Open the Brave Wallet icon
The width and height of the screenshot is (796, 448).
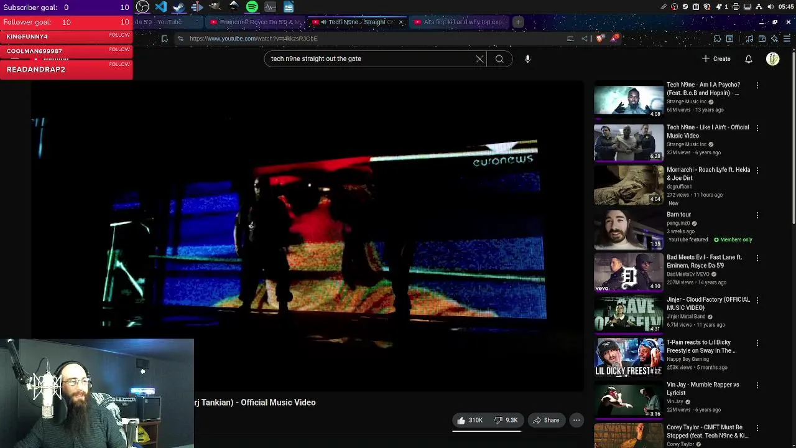tap(762, 39)
